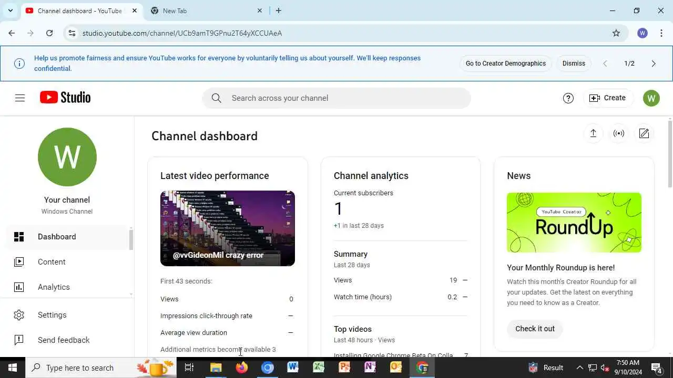Image resolution: width=673 pixels, height=378 pixels.
Task: Close the Channel dashboard tab
Action: tap(135, 10)
